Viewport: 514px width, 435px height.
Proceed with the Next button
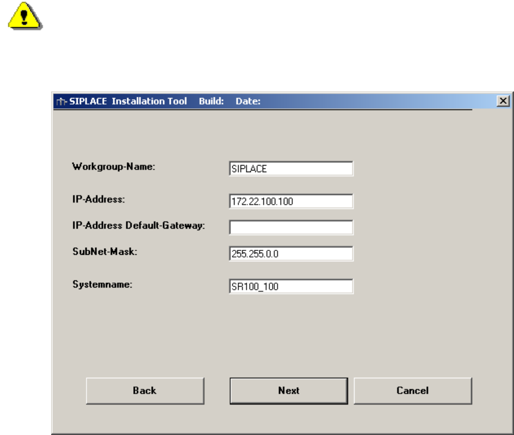[288, 391]
